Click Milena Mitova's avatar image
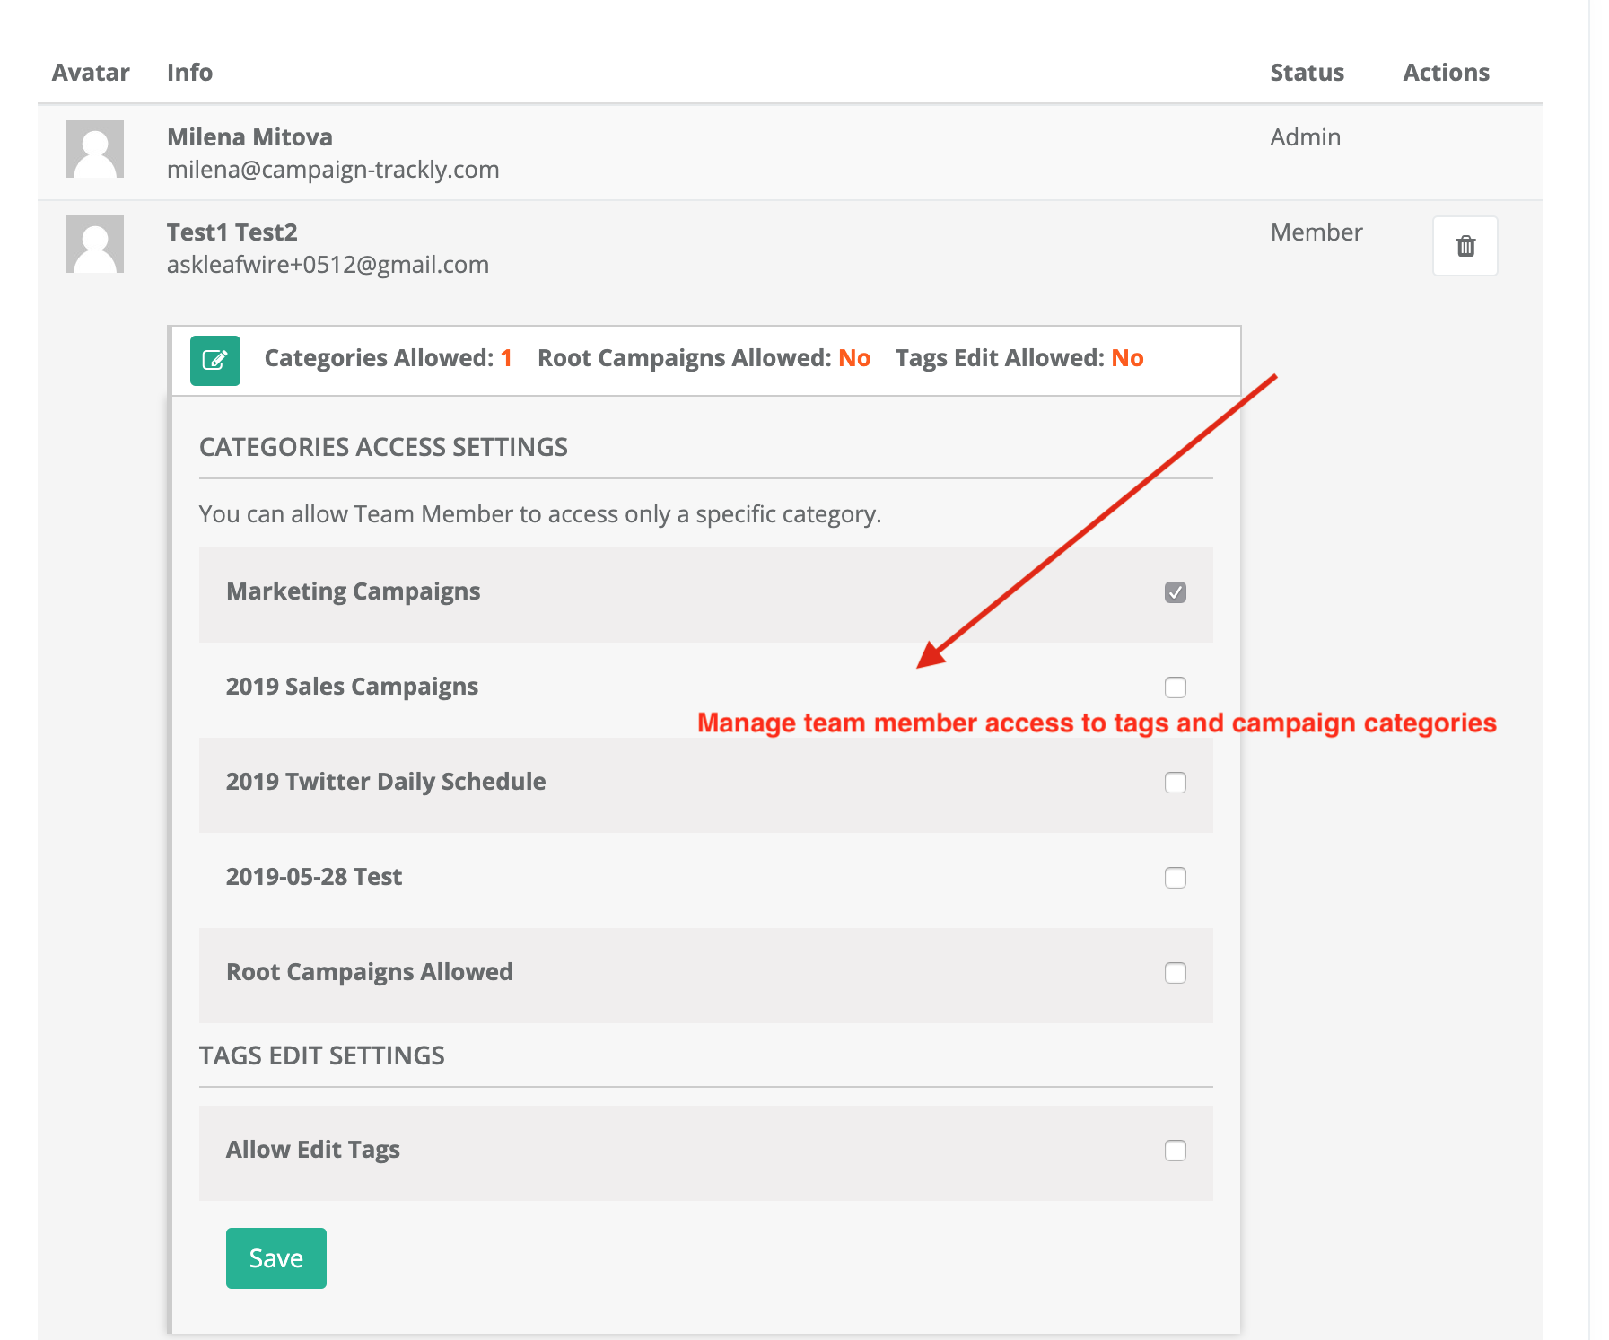This screenshot has height=1340, width=1609. tap(95, 149)
